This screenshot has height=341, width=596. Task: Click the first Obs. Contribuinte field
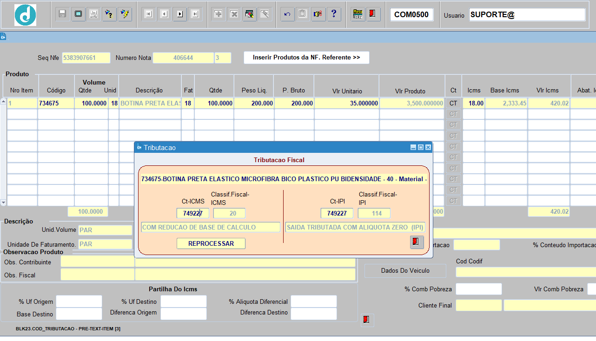click(98, 262)
